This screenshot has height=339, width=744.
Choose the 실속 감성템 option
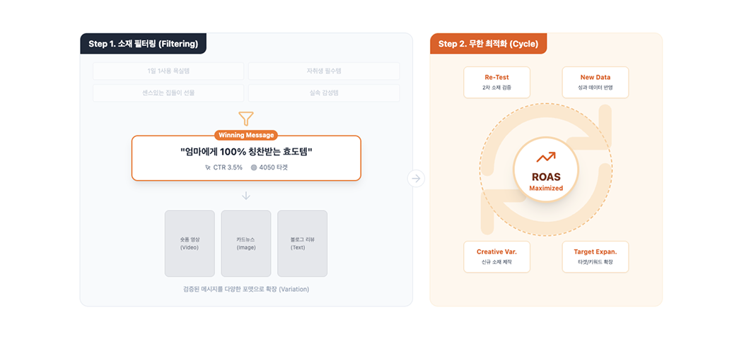[x=324, y=93]
